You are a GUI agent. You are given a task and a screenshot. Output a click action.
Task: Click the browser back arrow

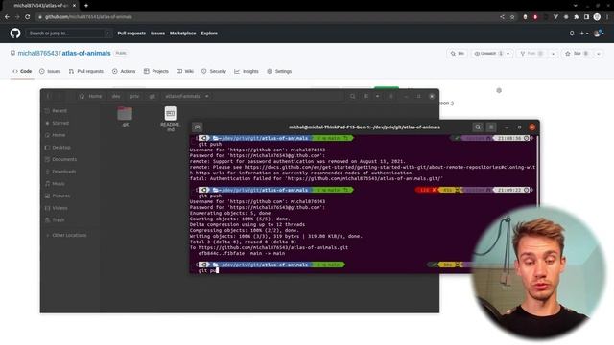(x=7, y=17)
